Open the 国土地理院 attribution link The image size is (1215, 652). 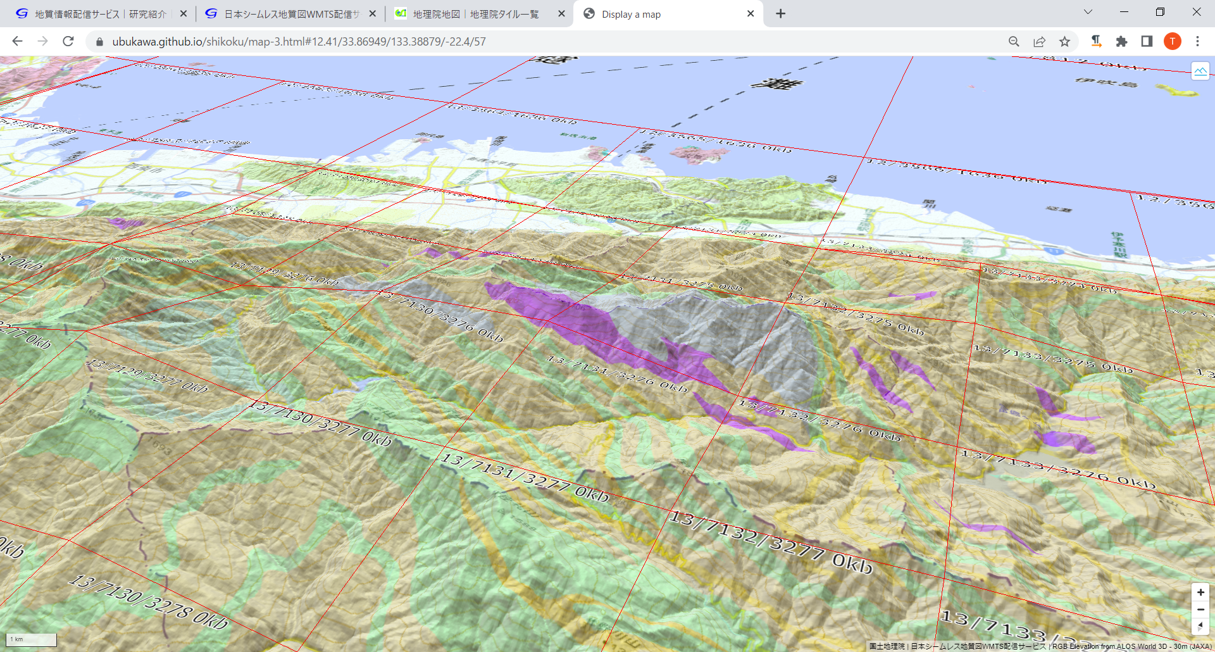pos(887,646)
